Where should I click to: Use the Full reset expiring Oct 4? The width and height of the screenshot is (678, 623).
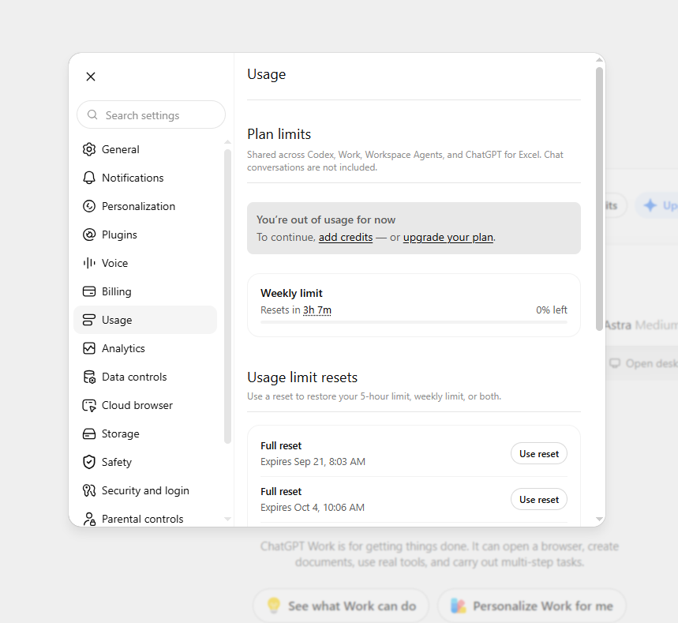(539, 500)
